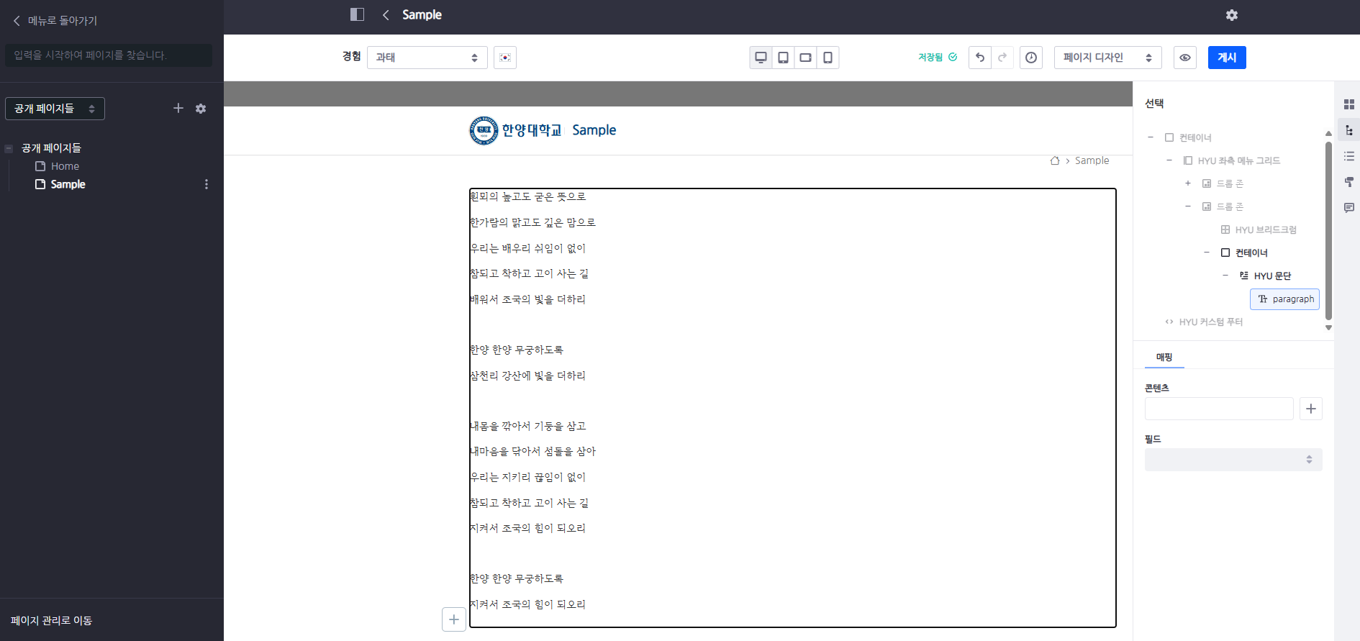Open the 경험 experience dropdown
Image resolution: width=1360 pixels, height=641 pixels.
[427, 58]
